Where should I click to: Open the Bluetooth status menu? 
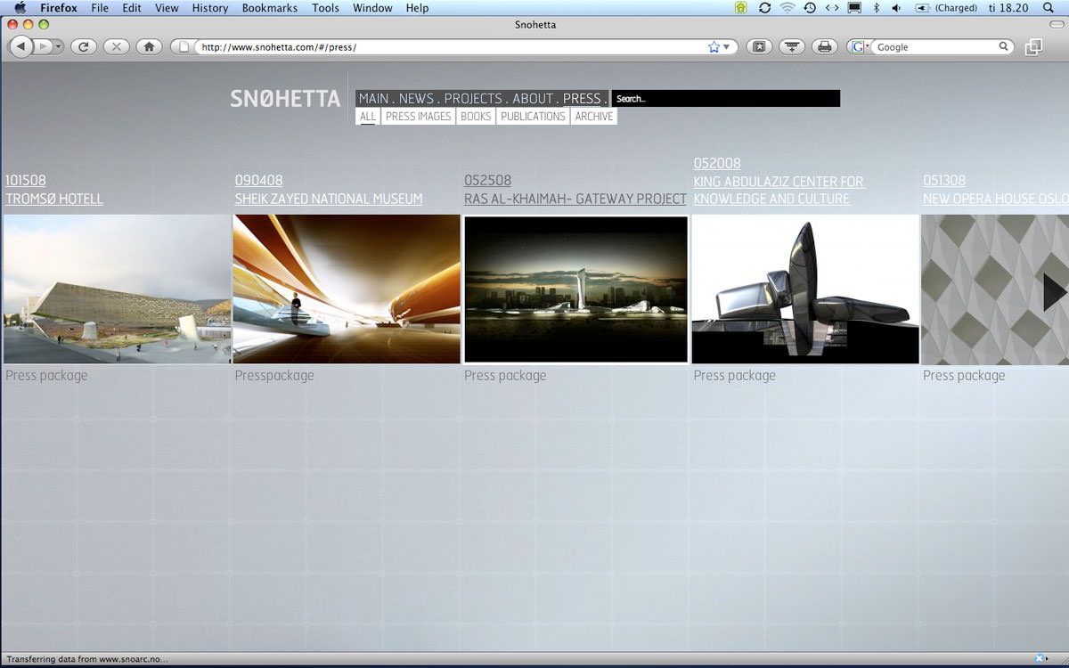(x=876, y=8)
